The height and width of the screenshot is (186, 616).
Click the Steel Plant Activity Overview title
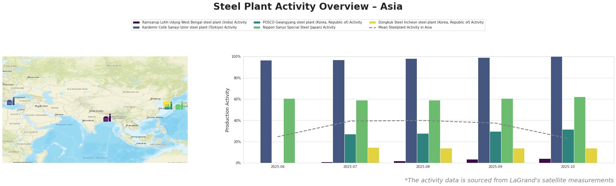point(308,7)
